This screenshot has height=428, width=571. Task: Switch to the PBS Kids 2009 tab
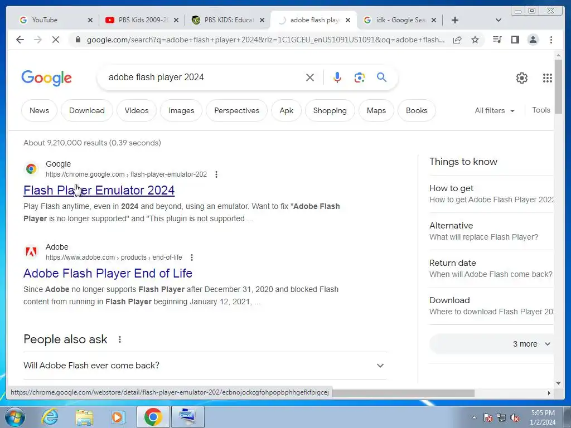tap(141, 20)
